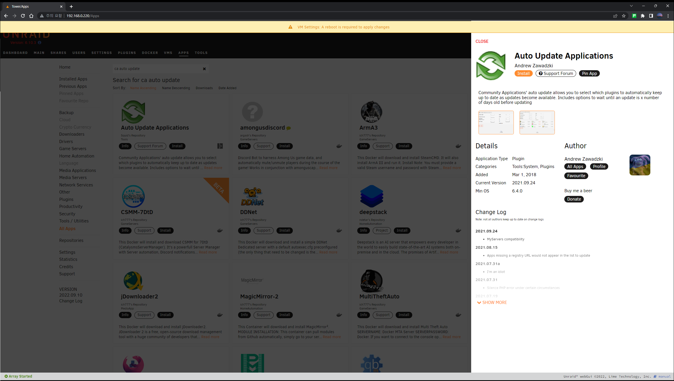This screenshot has height=381, width=674.
Task: Click the deepstack app logo
Action: [371, 196]
